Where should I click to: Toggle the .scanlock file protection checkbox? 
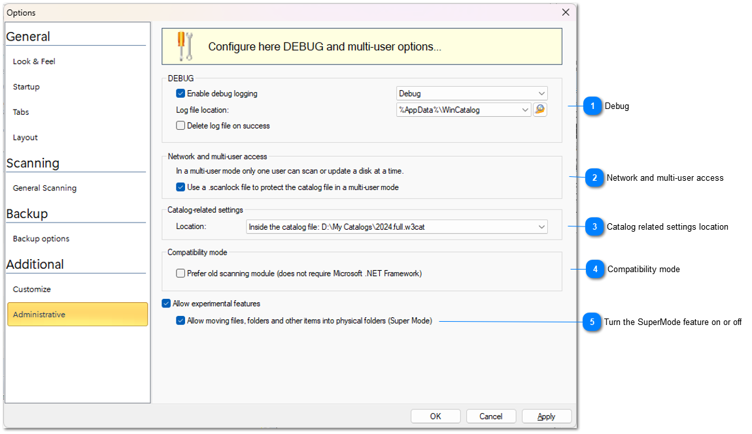pyautogui.click(x=180, y=187)
